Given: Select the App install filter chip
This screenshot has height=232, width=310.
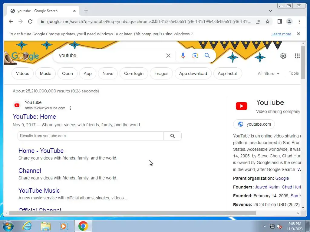Looking at the screenshot, I should (x=228, y=73).
